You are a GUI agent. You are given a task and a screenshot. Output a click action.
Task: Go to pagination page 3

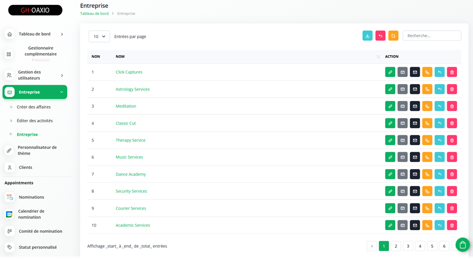[408, 246]
